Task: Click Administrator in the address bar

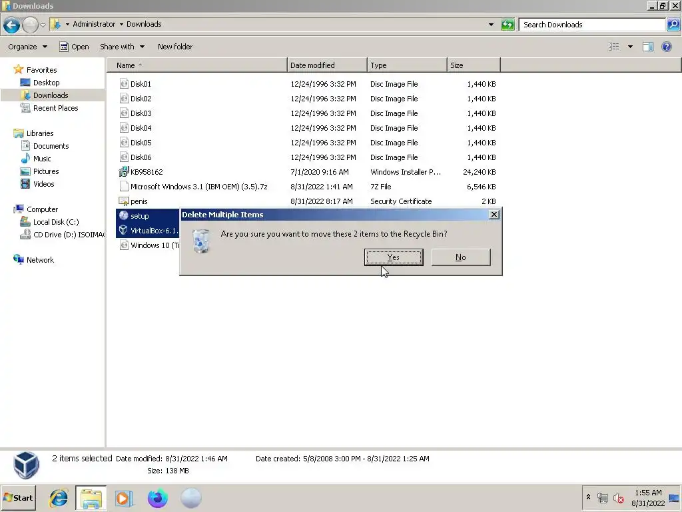Action: point(94,25)
